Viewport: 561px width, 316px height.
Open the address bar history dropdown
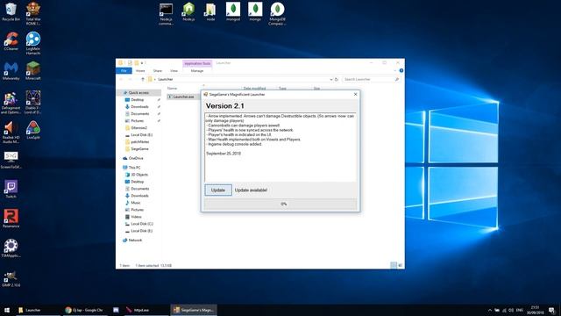(331, 79)
